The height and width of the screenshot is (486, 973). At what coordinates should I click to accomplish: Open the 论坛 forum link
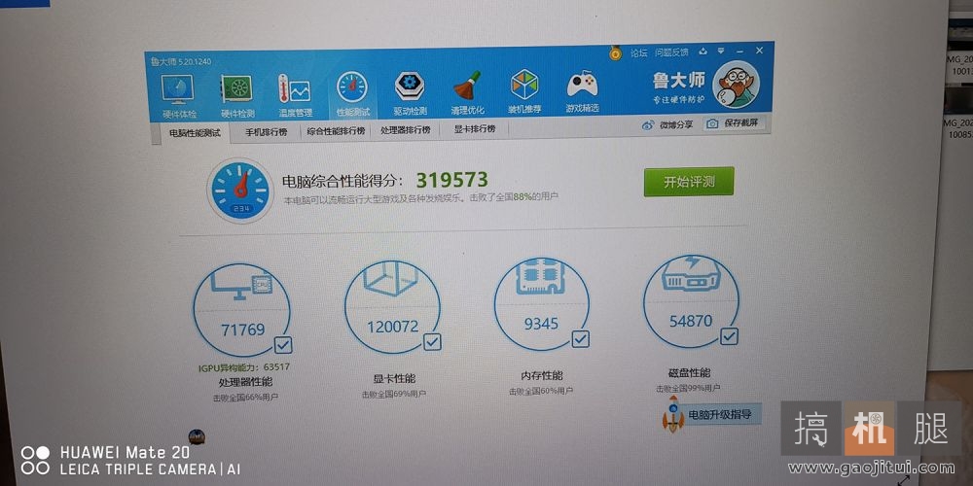click(639, 52)
